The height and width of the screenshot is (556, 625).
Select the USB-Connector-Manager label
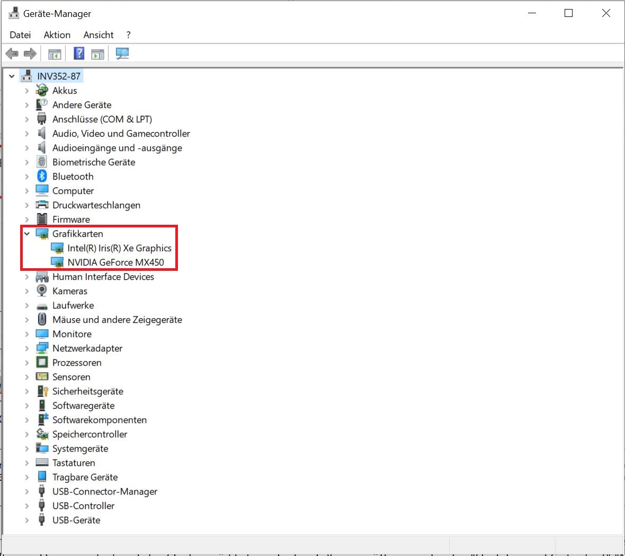105,491
